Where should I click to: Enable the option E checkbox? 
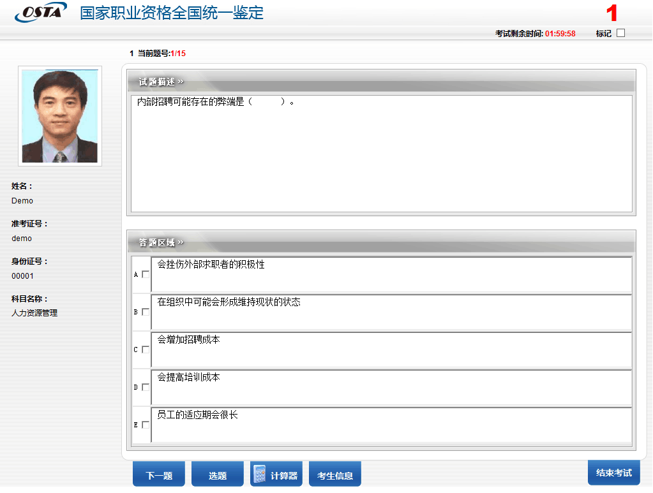coord(146,425)
